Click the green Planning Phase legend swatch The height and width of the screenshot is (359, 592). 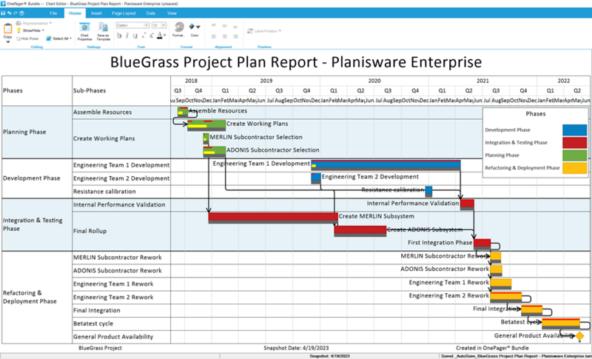tap(575, 155)
